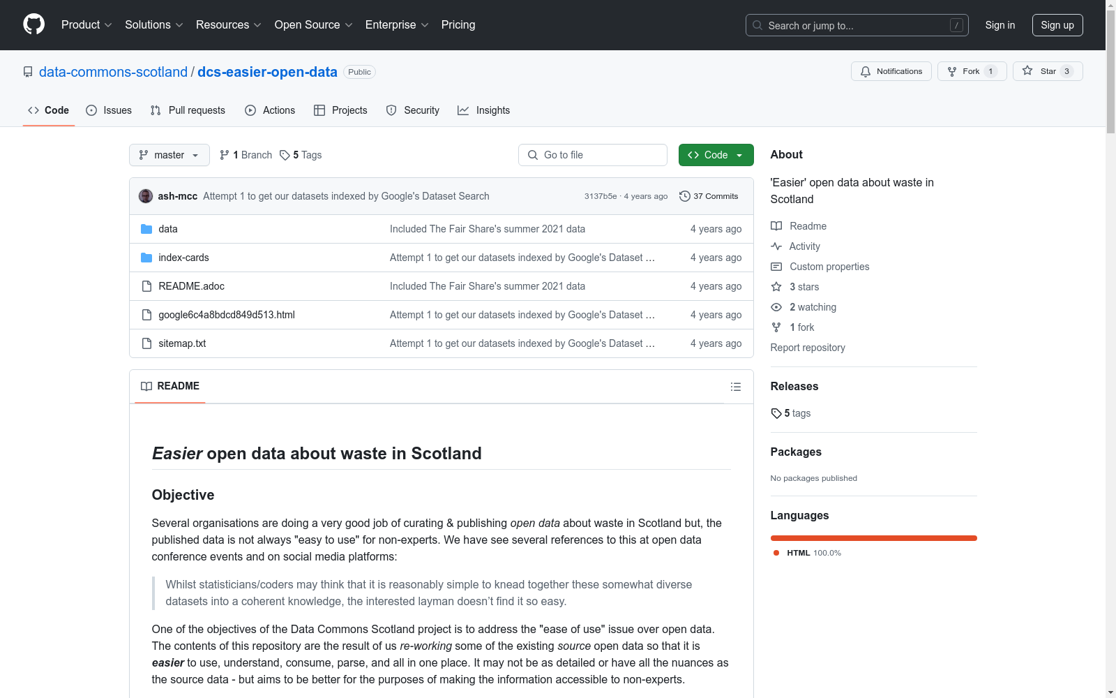
Task: Select the Code tab
Action: coord(48,110)
